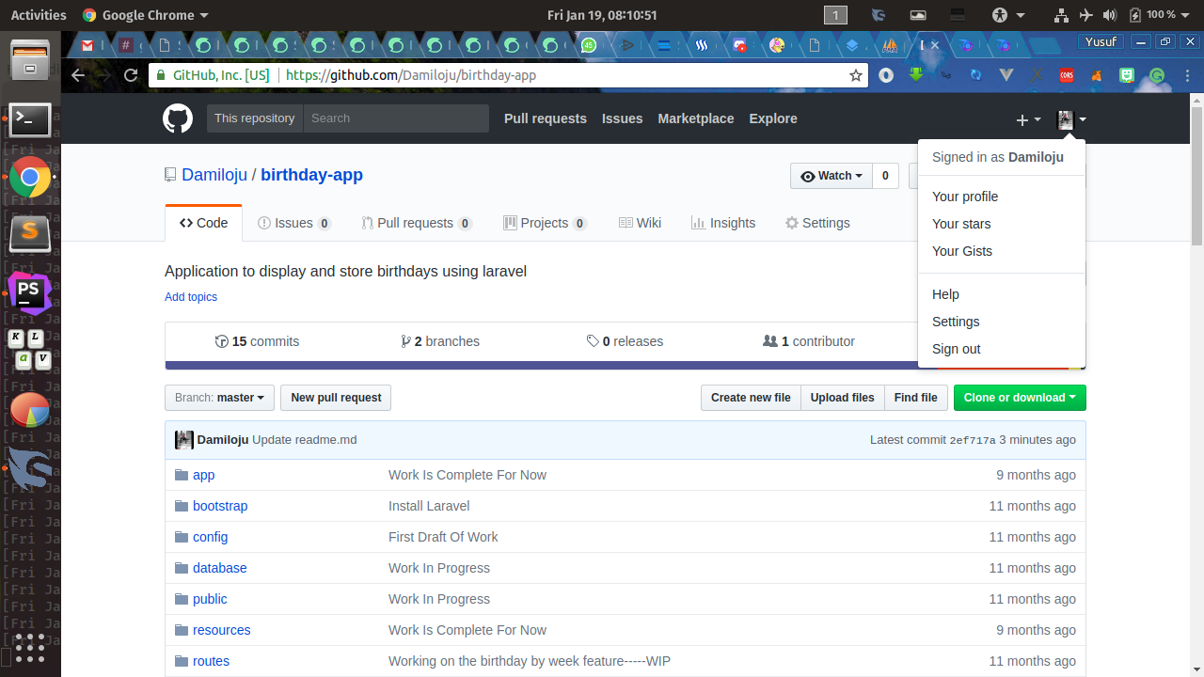This screenshot has height=677, width=1204.
Task: Click the volume icon in system tray
Action: click(x=1110, y=15)
